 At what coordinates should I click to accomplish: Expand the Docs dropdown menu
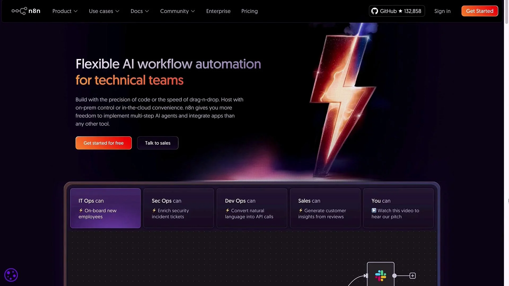140,11
